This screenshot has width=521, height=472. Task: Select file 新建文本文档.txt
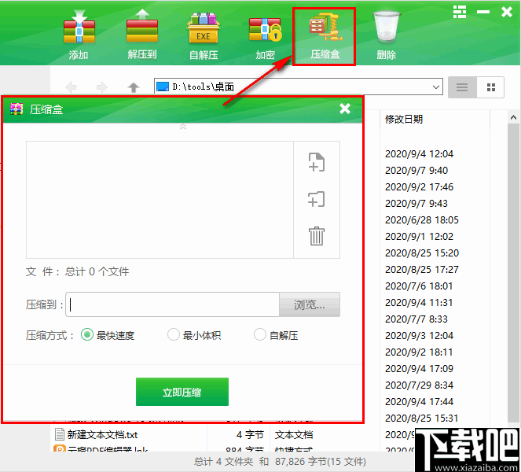click(x=102, y=434)
